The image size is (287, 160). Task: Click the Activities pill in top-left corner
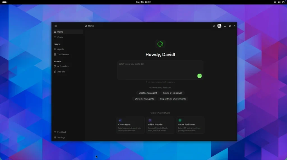pyautogui.click(x=5, y=2)
